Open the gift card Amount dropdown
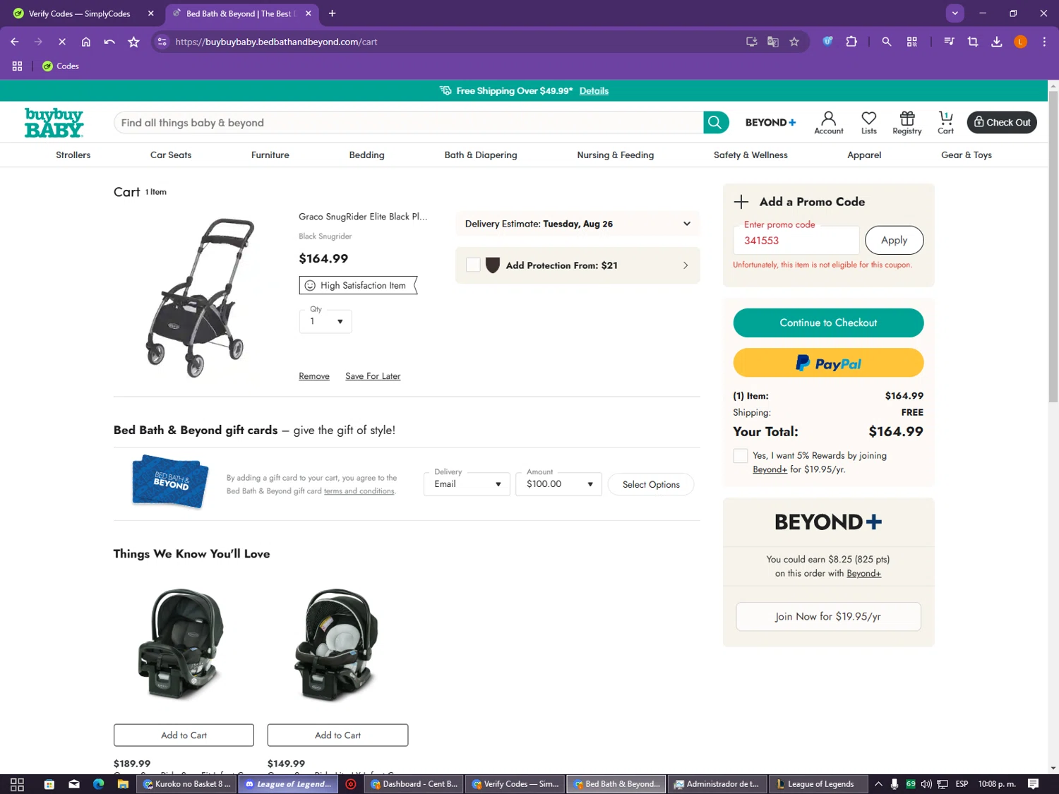This screenshot has width=1059, height=794. pos(558,483)
